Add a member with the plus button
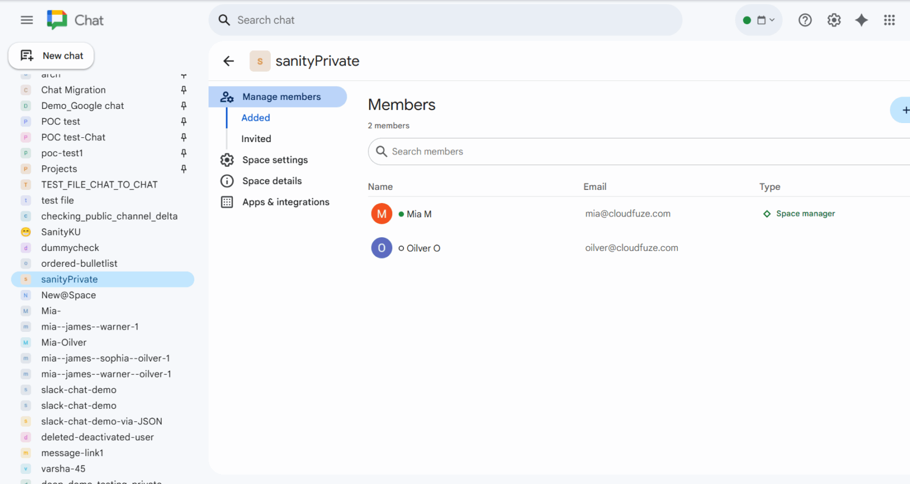910x484 pixels. (905, 110)
